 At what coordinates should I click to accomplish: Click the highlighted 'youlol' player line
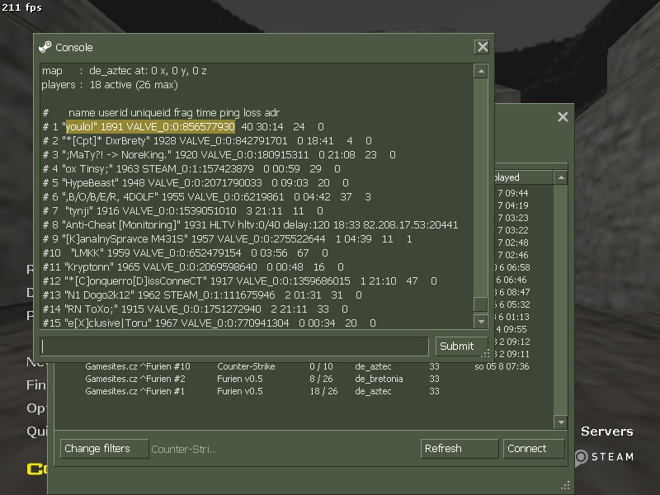tap(183, 127)
